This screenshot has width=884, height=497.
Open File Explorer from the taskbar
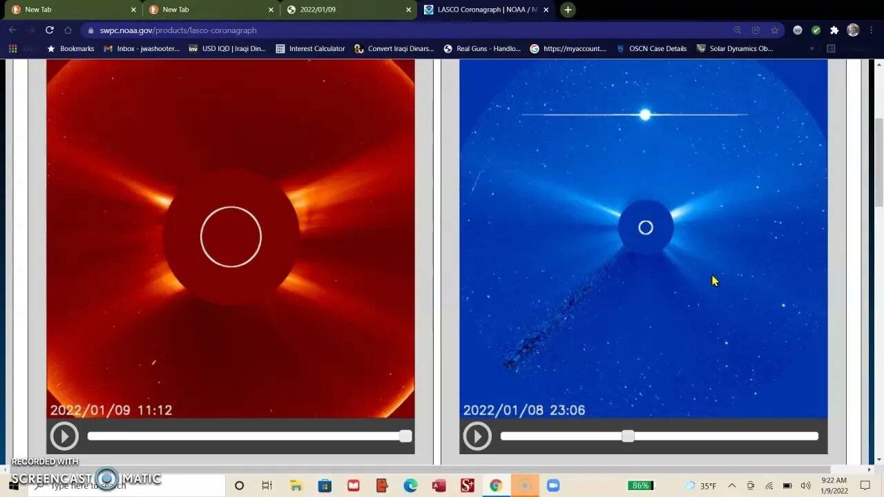tap(296, 486)
